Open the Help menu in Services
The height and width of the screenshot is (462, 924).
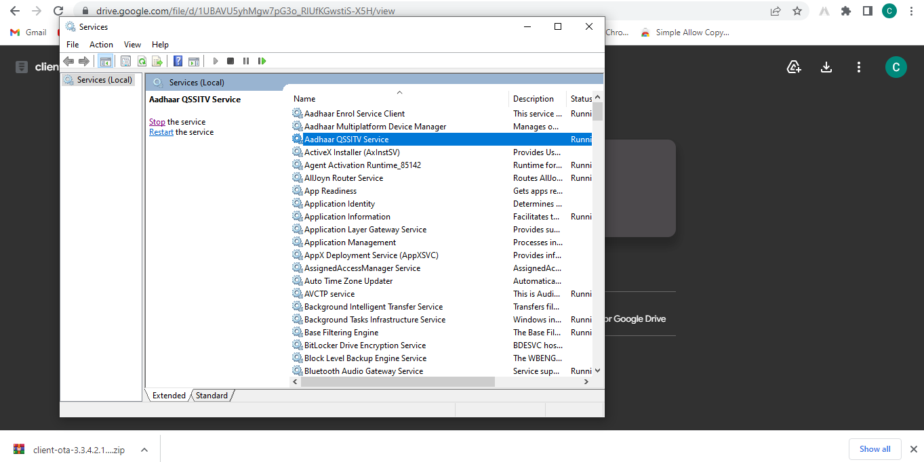click(x=161, y=45)
